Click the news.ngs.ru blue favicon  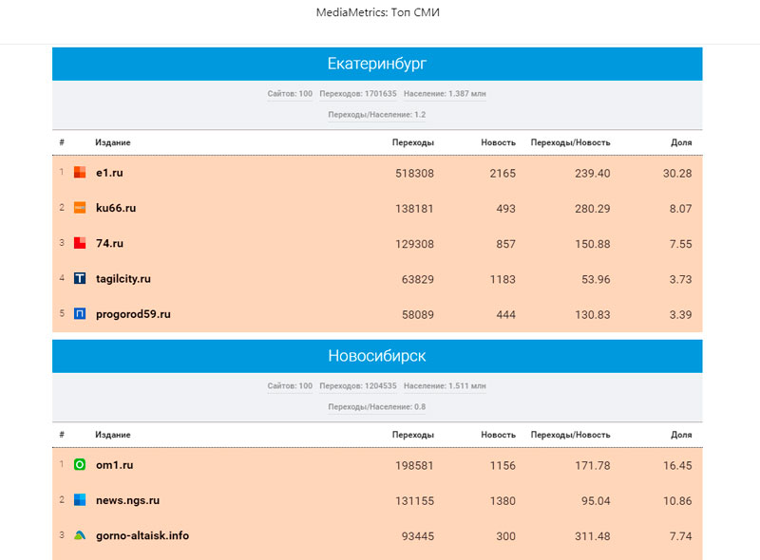point(80,500)
